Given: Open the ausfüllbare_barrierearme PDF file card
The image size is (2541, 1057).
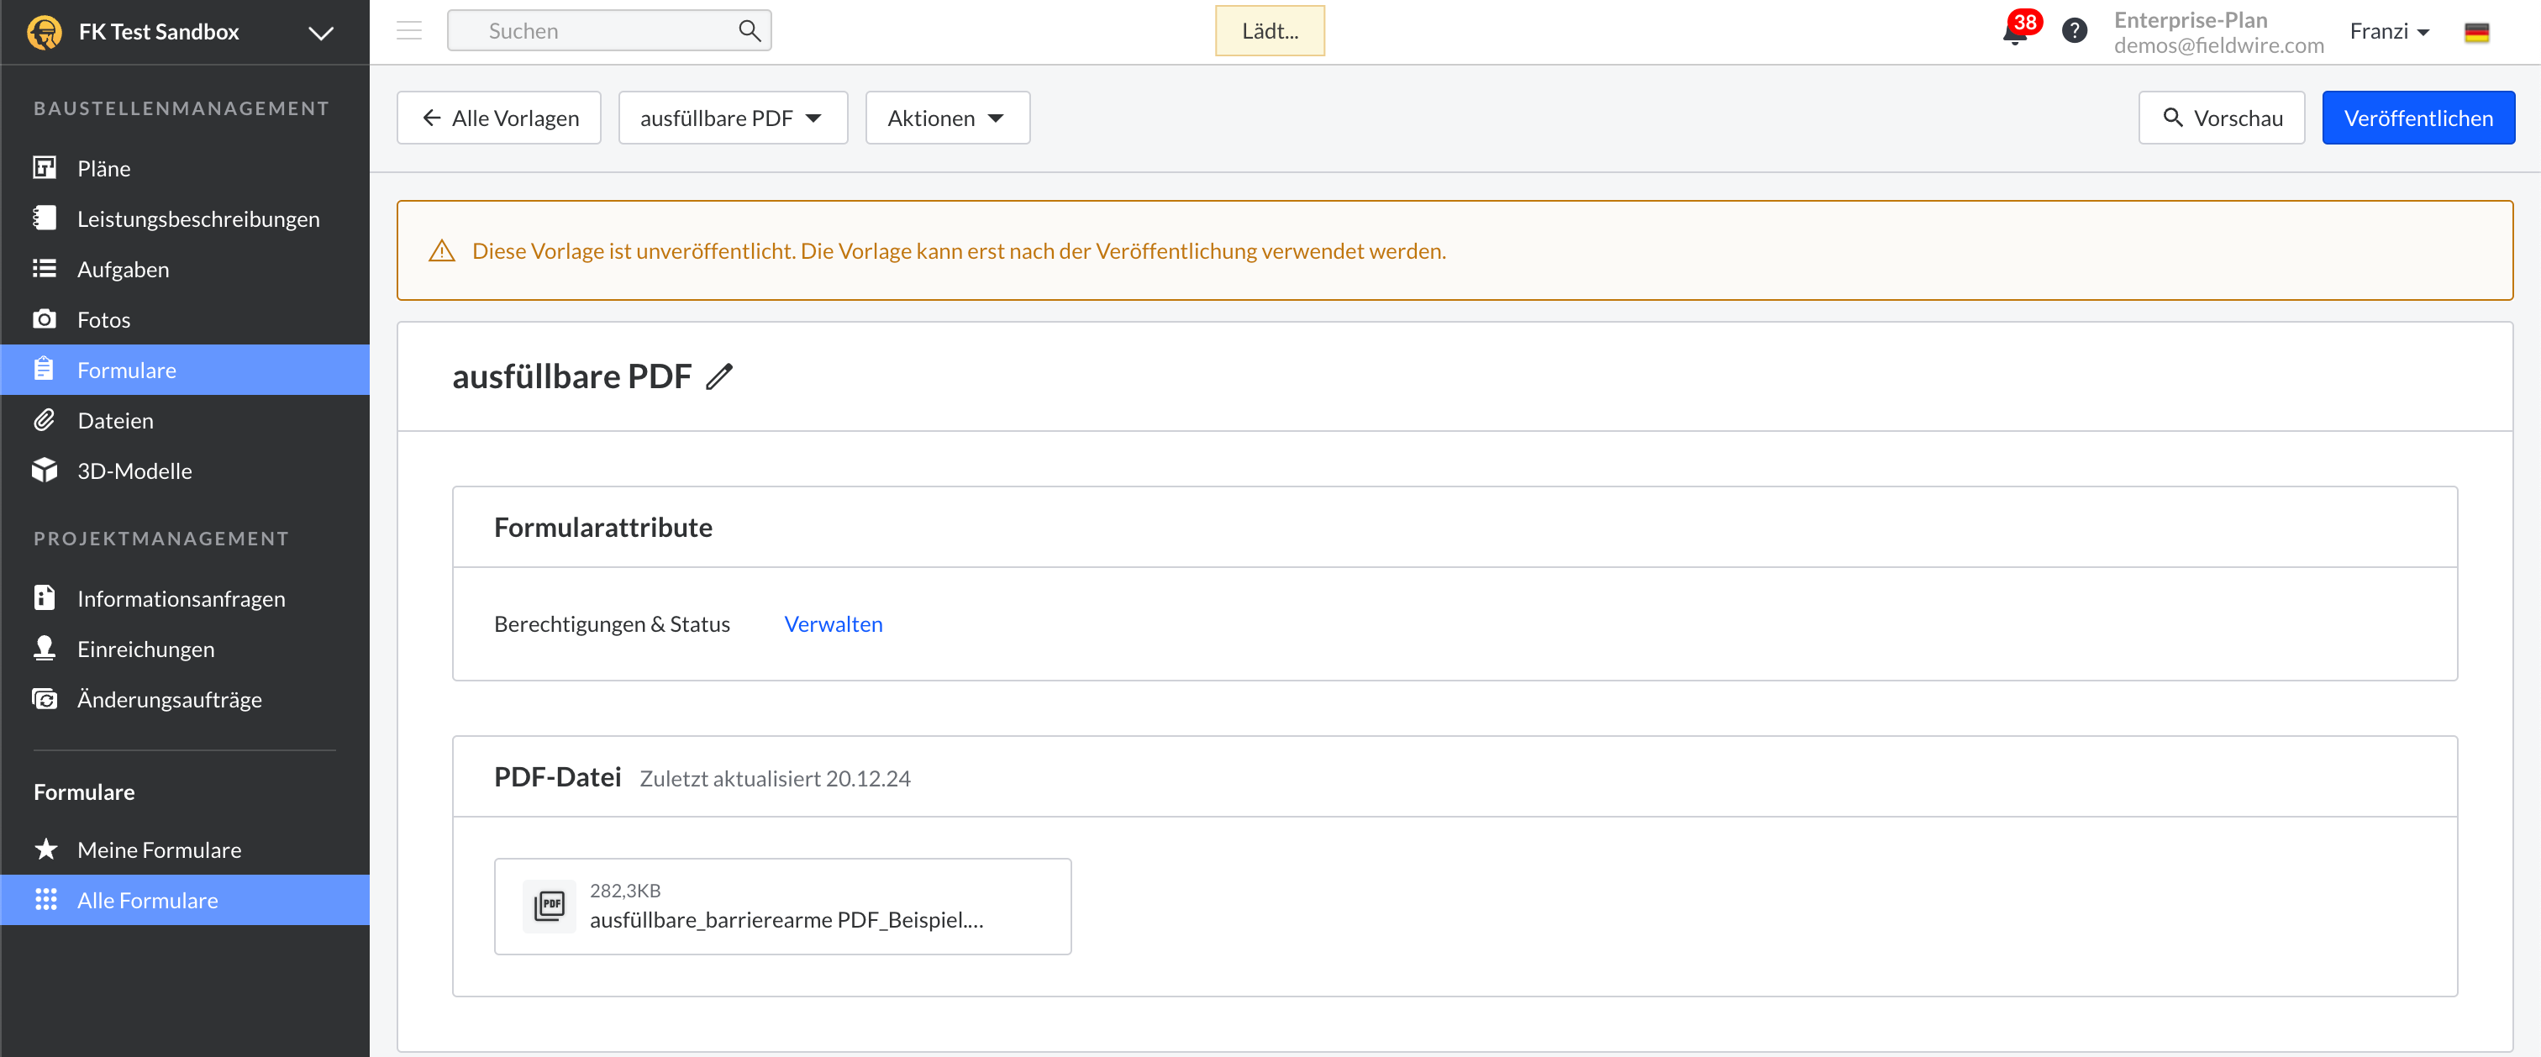Looking at the screenshot, I should [x=782, y=905].
